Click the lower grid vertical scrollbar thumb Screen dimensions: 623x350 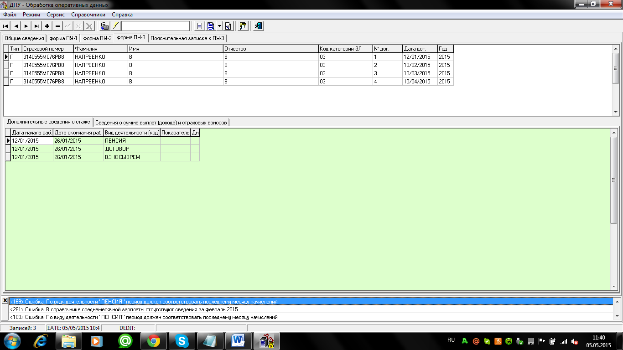click(613, 180)
